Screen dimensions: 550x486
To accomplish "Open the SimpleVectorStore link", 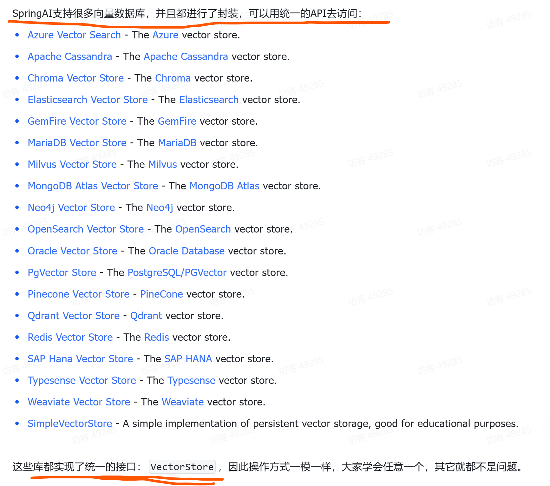I will tap(70, 424).
